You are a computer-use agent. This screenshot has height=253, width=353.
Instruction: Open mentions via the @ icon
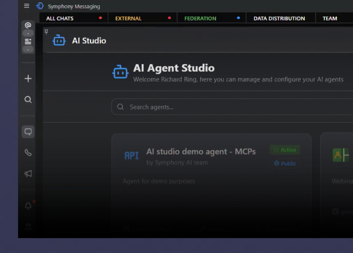click(x=28, y=25)
